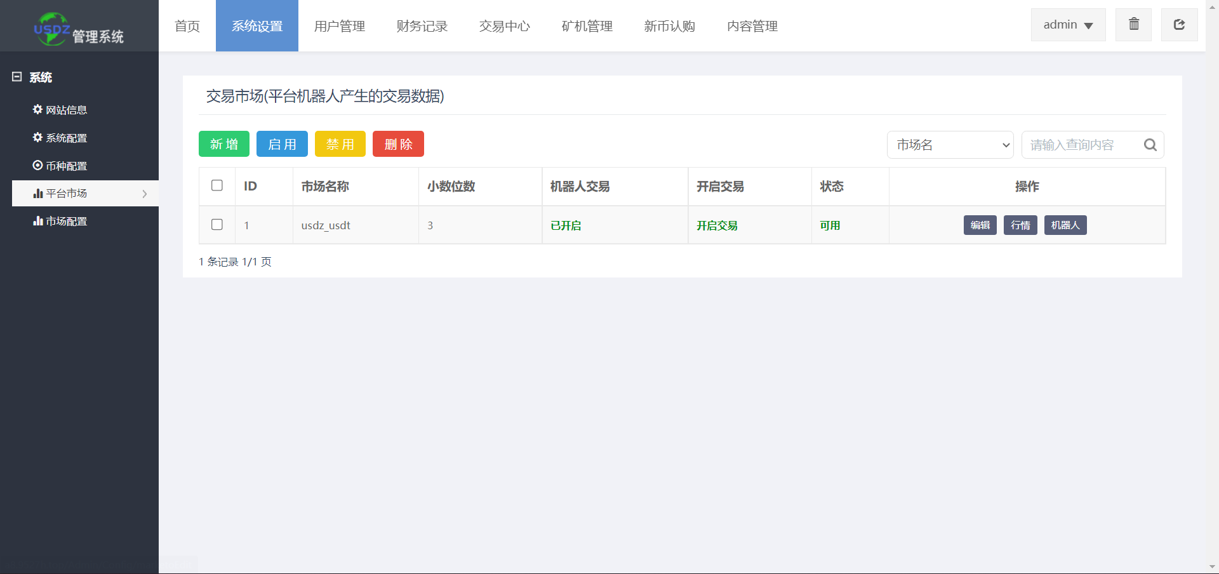
Task: Open 网站信息 with gear icon in sidebar
Action: (x=60, y=110)
